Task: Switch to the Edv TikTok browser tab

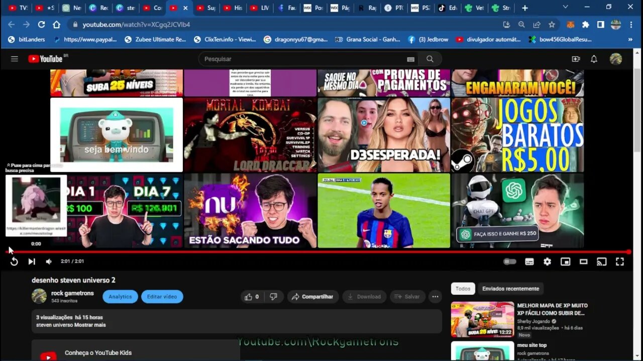Action: [447, 8]
